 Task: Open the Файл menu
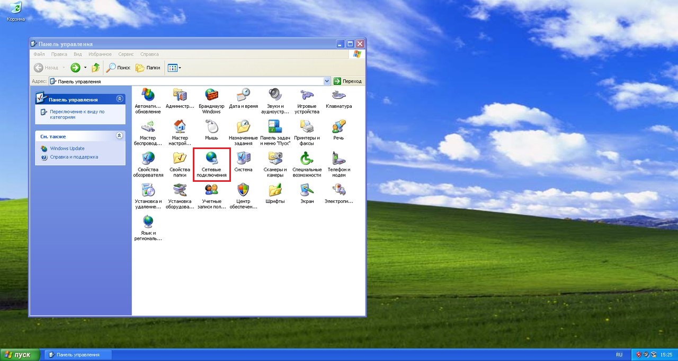tap(39, 54)
